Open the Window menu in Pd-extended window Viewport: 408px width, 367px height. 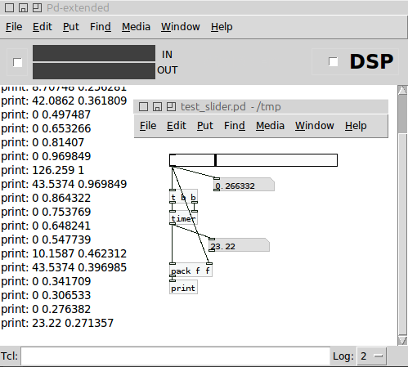pyautogui.click(x=181, y=27)
